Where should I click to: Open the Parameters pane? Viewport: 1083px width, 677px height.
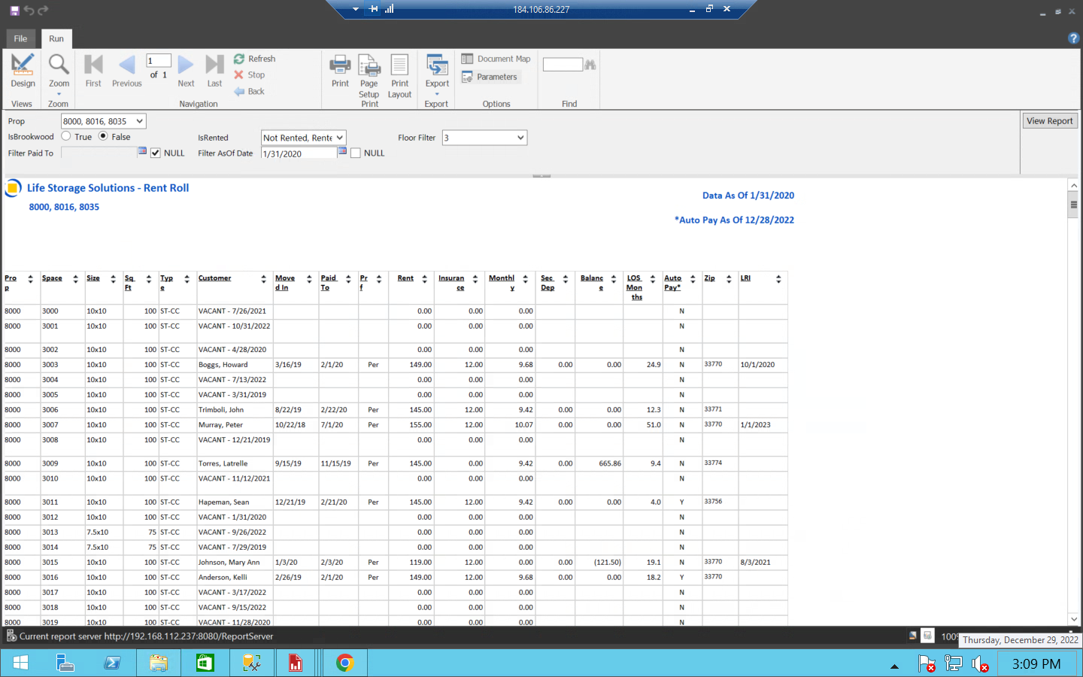496,76
